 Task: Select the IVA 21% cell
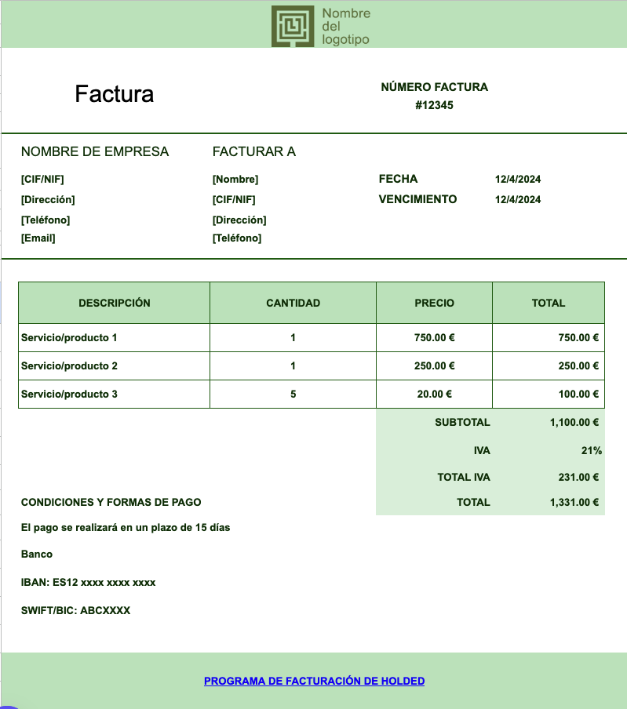point(549,450)
